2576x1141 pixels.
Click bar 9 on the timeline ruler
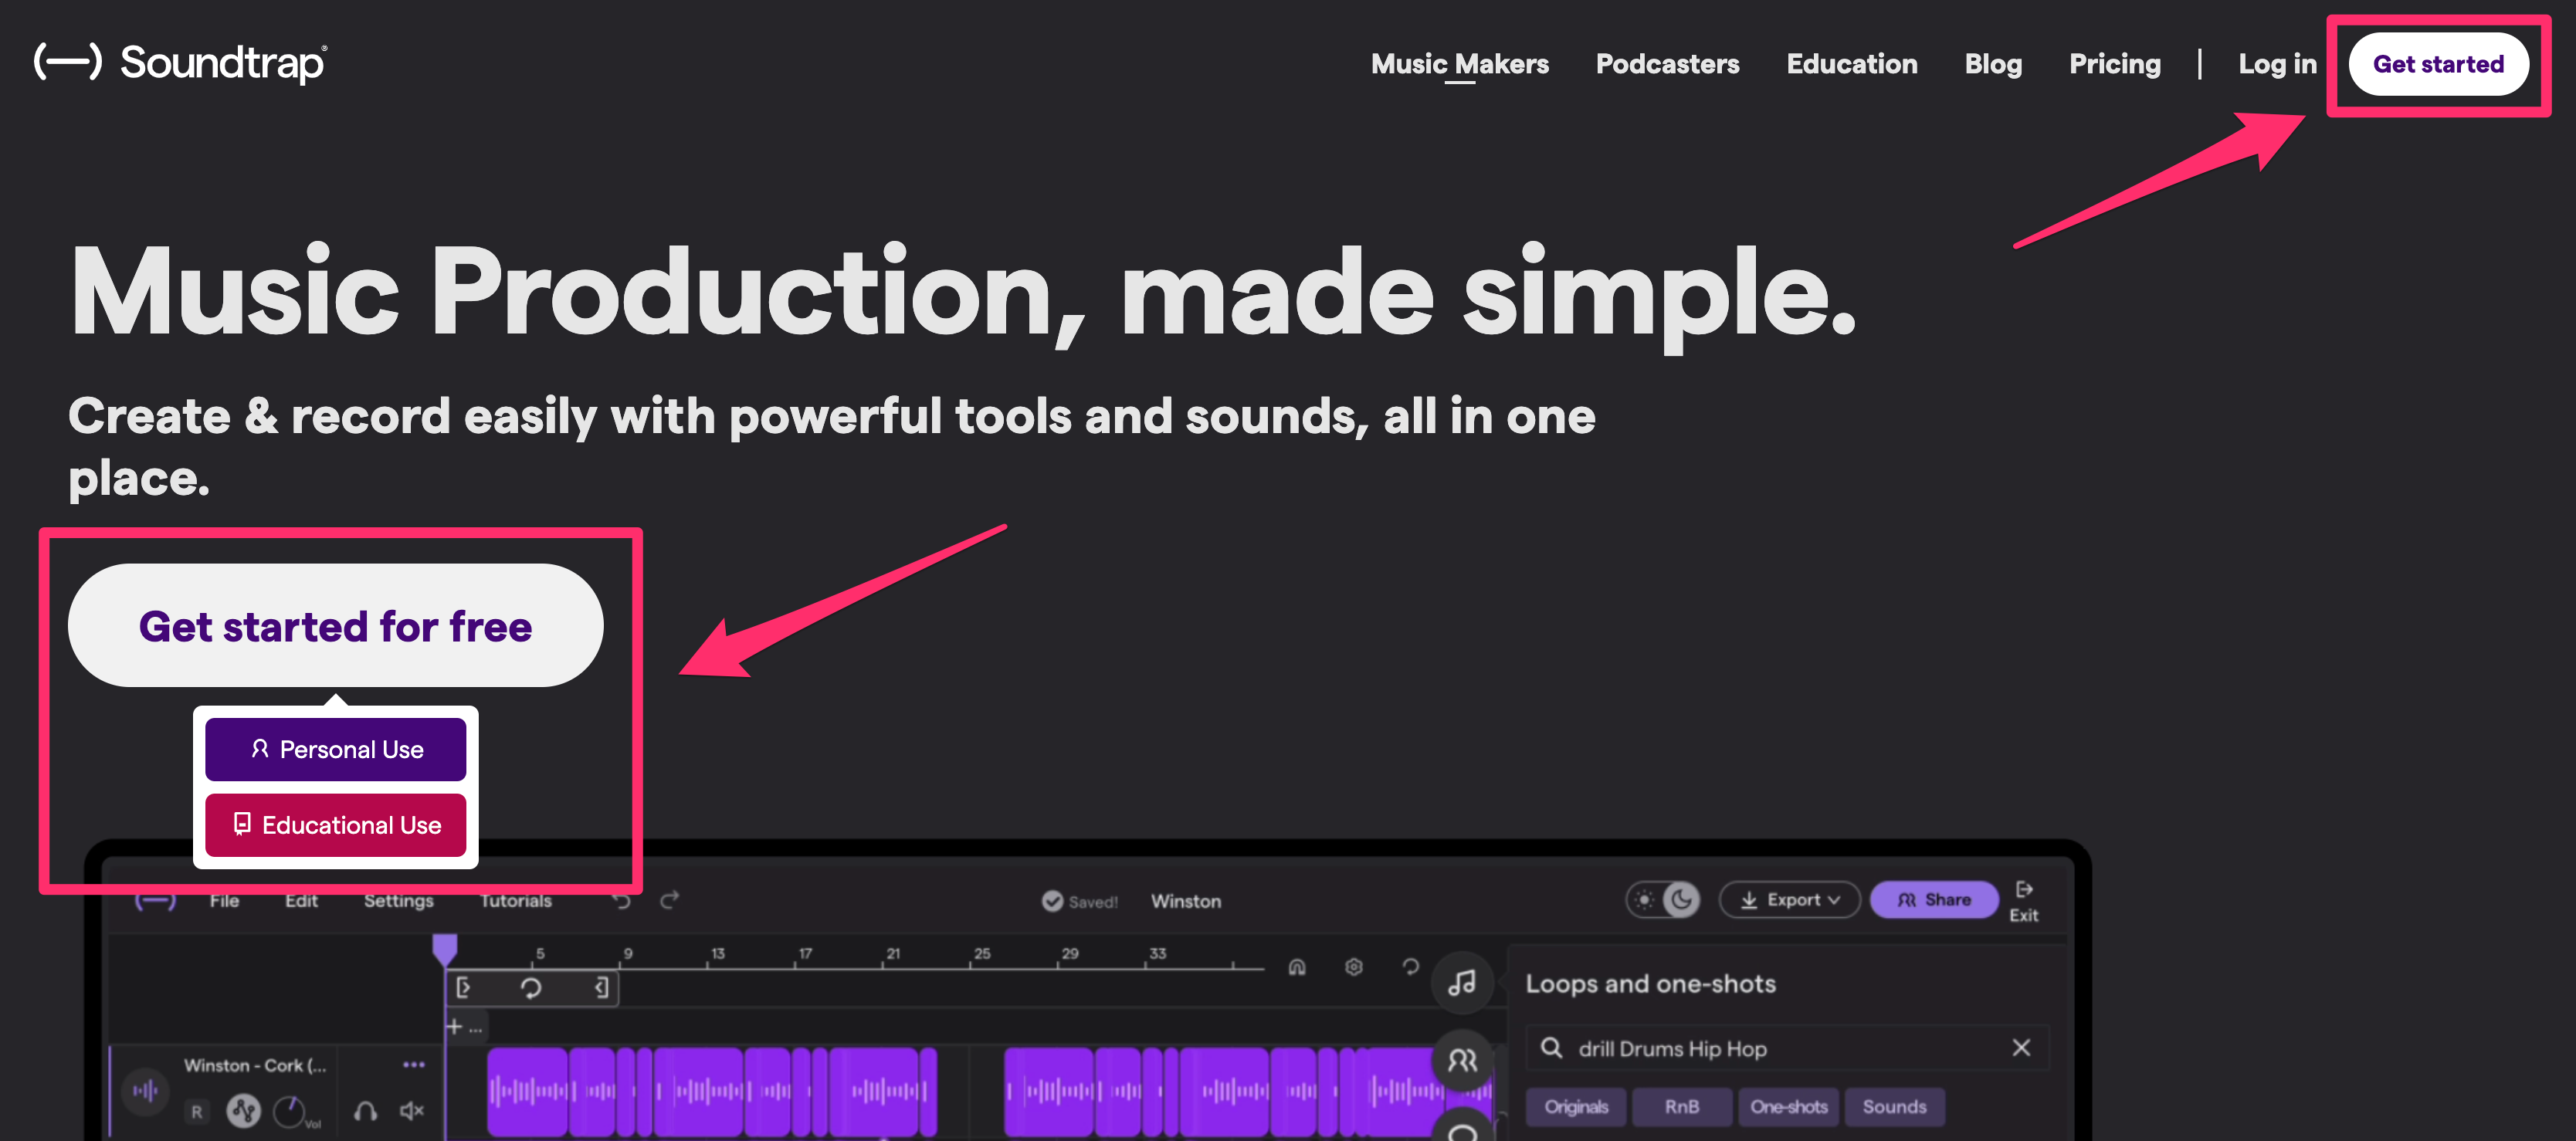[x=628, y=954]
